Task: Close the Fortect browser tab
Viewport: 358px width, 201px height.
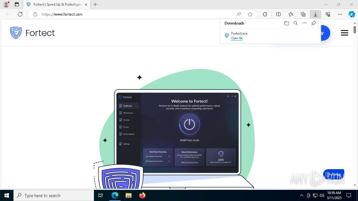Action: pyautogui.click(x=86, y=4)
